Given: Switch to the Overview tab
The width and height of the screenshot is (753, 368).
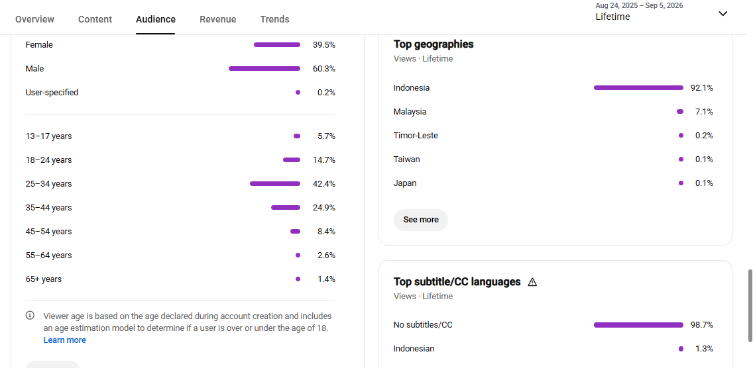Looking at the screenshot, I should click(34, 19).
